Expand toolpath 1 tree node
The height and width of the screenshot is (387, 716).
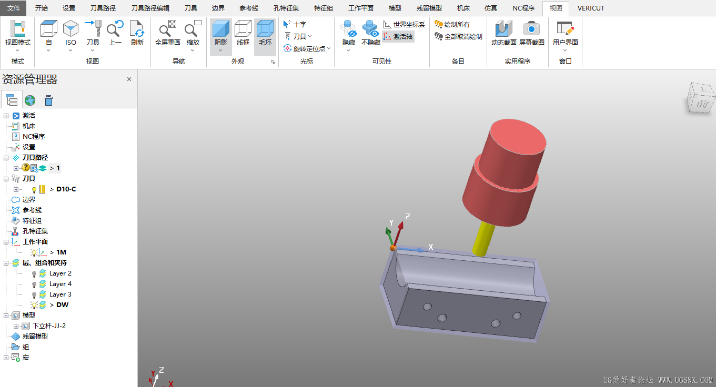point(16,168)
